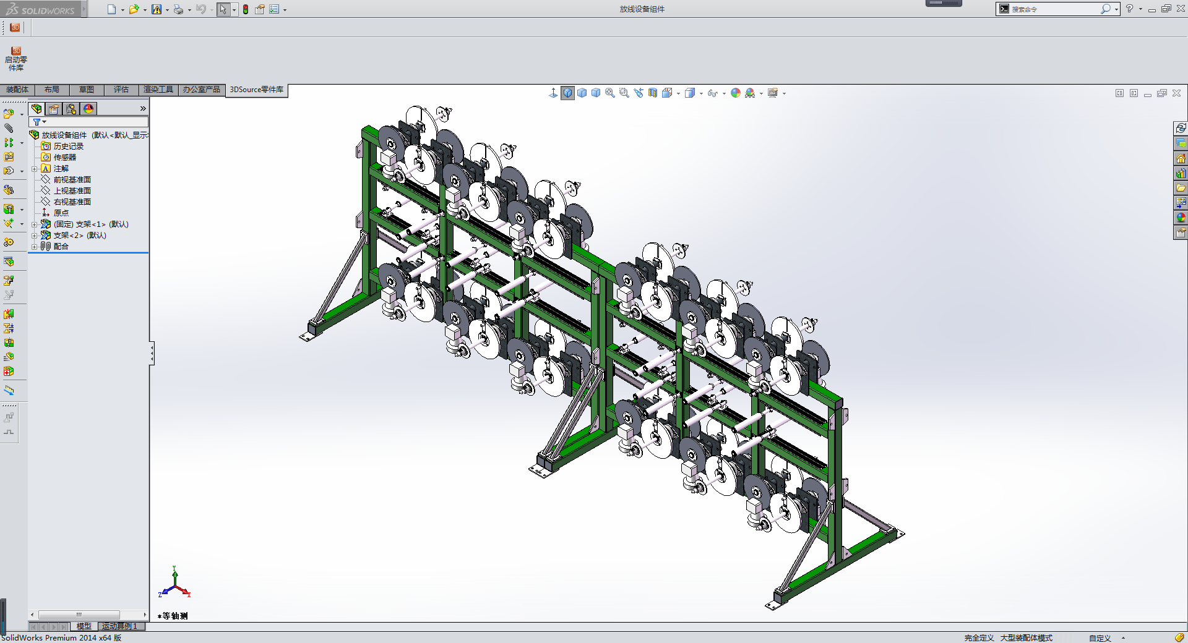The width and height of the screenshot is (1188, 643).
Task: Click the Print icon
Action: pos(178,9)
